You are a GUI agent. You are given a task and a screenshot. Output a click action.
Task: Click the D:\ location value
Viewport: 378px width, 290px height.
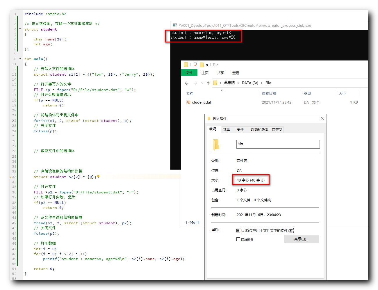tap(239, 170)
